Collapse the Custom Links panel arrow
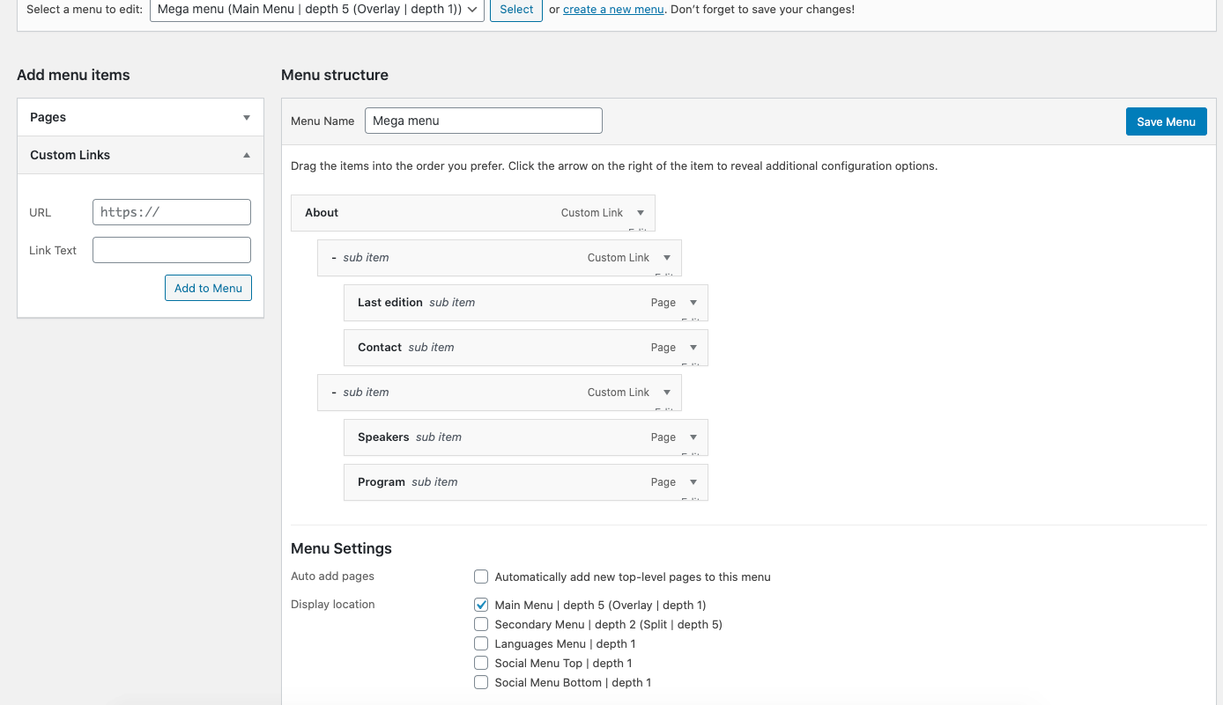 (247, 155)
